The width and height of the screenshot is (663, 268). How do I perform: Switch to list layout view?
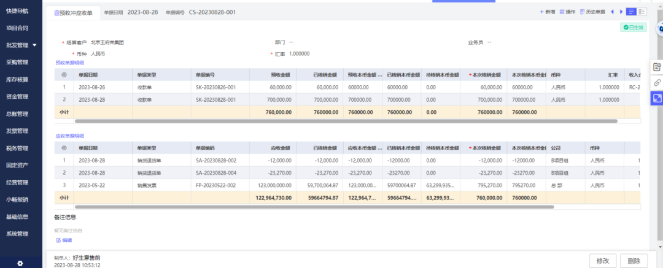[631, 12]
